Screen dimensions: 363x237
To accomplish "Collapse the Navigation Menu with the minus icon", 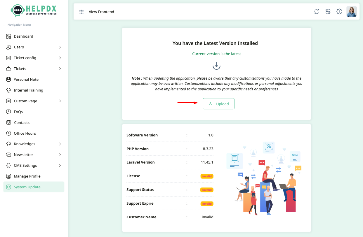I will coord(4,24).
